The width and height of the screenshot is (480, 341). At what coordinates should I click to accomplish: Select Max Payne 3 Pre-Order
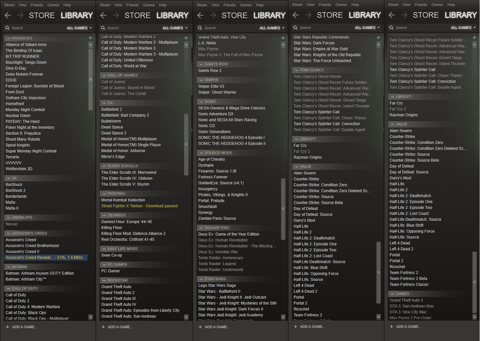(x=410, y=318)
